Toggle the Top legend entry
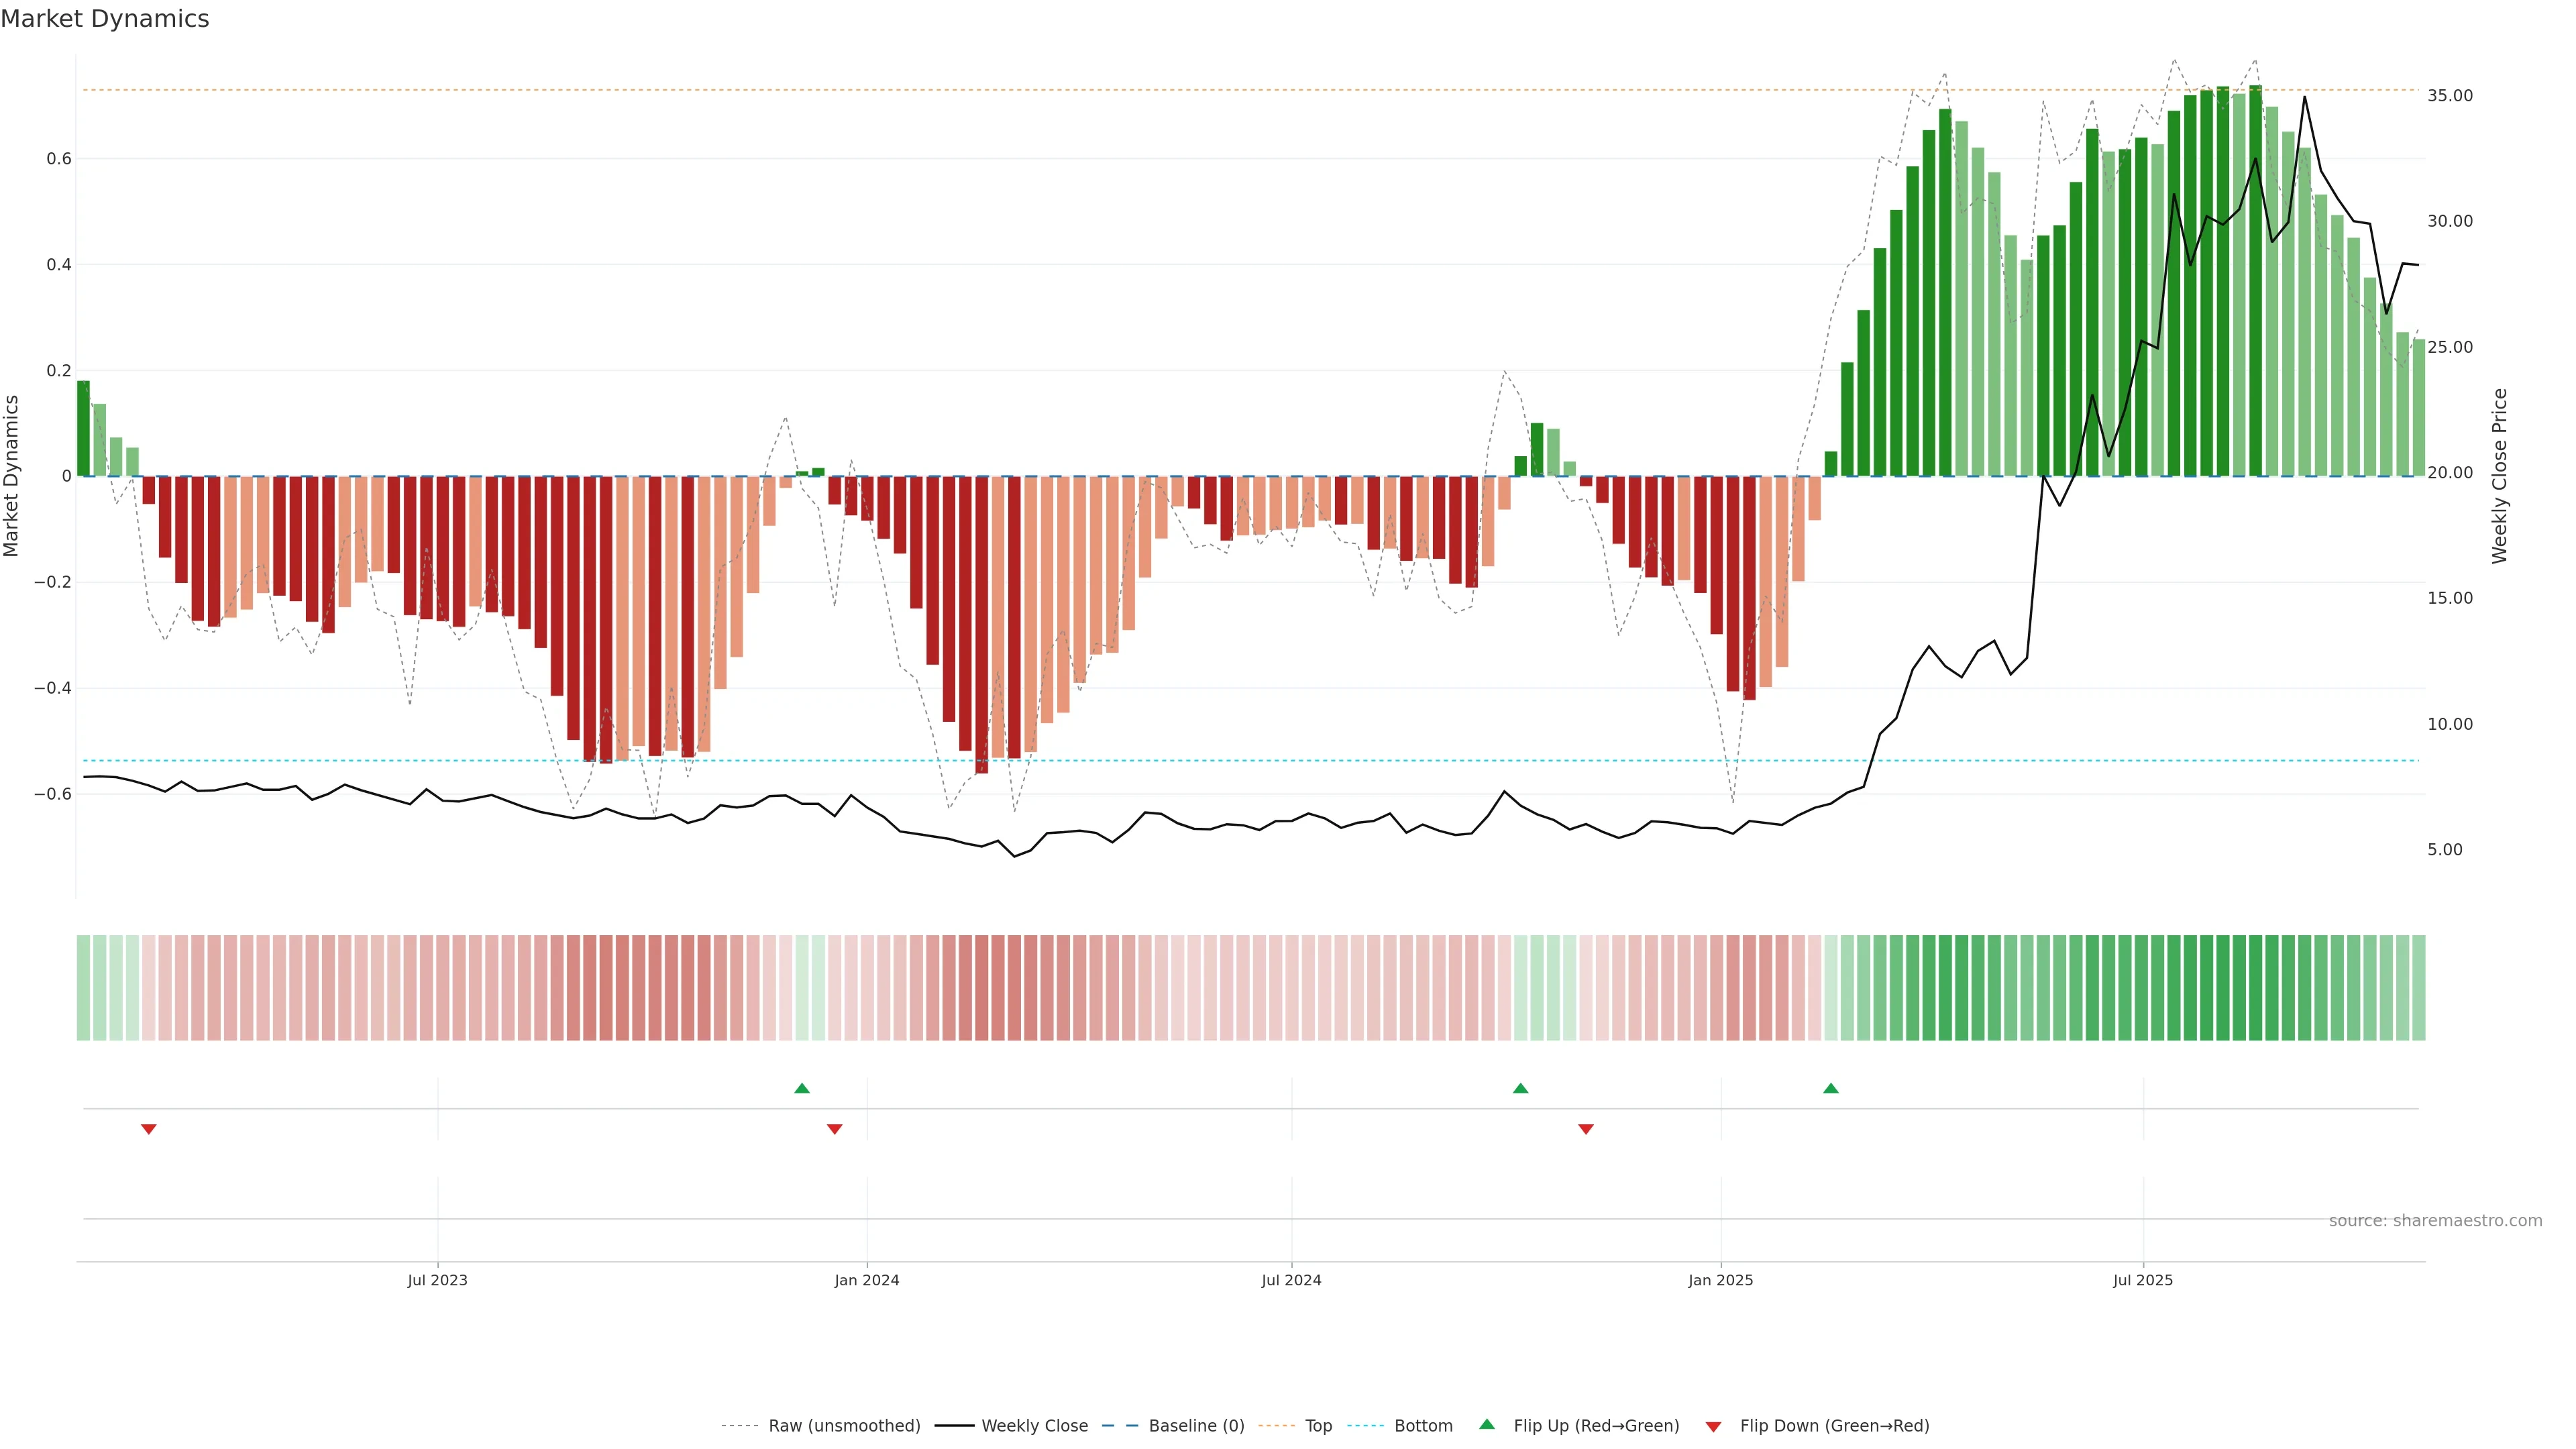This screenshot has height=1449, width=2576. coord(1318,1426)
